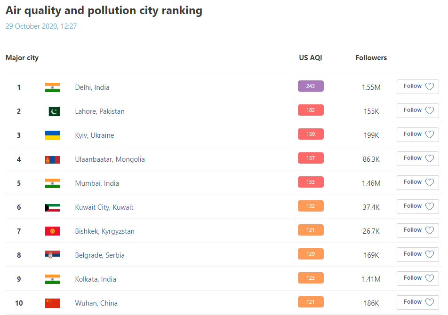448x315 pixels.
Task: Open the Lahore, Pakistan city link
Action: pos(100,111)
